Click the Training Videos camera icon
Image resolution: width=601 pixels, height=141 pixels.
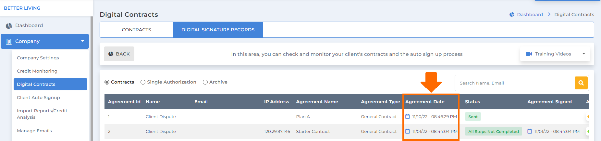529,54
